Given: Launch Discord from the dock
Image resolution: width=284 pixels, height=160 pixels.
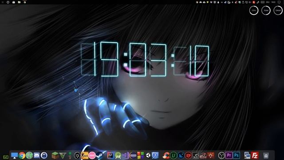Looking at the screenshot, I should (x=36, y=156).
